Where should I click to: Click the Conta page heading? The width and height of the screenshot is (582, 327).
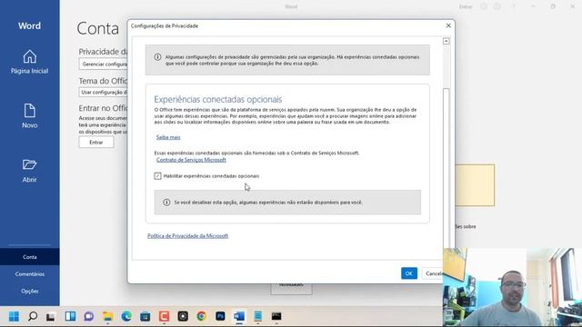[98, 28]
